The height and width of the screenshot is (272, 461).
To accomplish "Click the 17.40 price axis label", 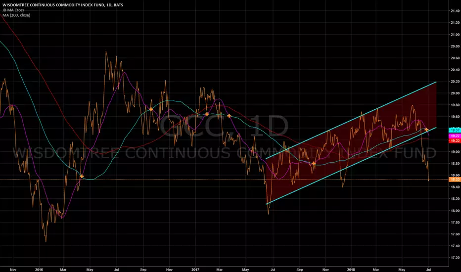I will [x=455, y=246].
